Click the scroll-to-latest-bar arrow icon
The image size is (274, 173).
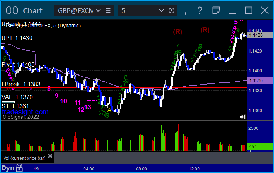(x=243, y=117)
